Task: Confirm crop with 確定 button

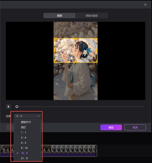Action: [x=111, y=127]
